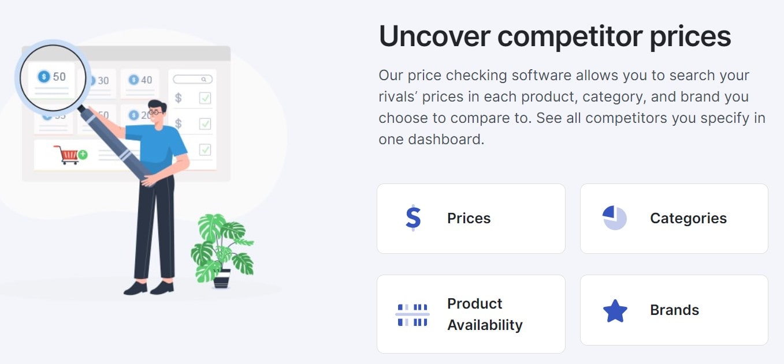Select the barcode icon on Product Availability card

pyautogui.click(x=413, y=314)
